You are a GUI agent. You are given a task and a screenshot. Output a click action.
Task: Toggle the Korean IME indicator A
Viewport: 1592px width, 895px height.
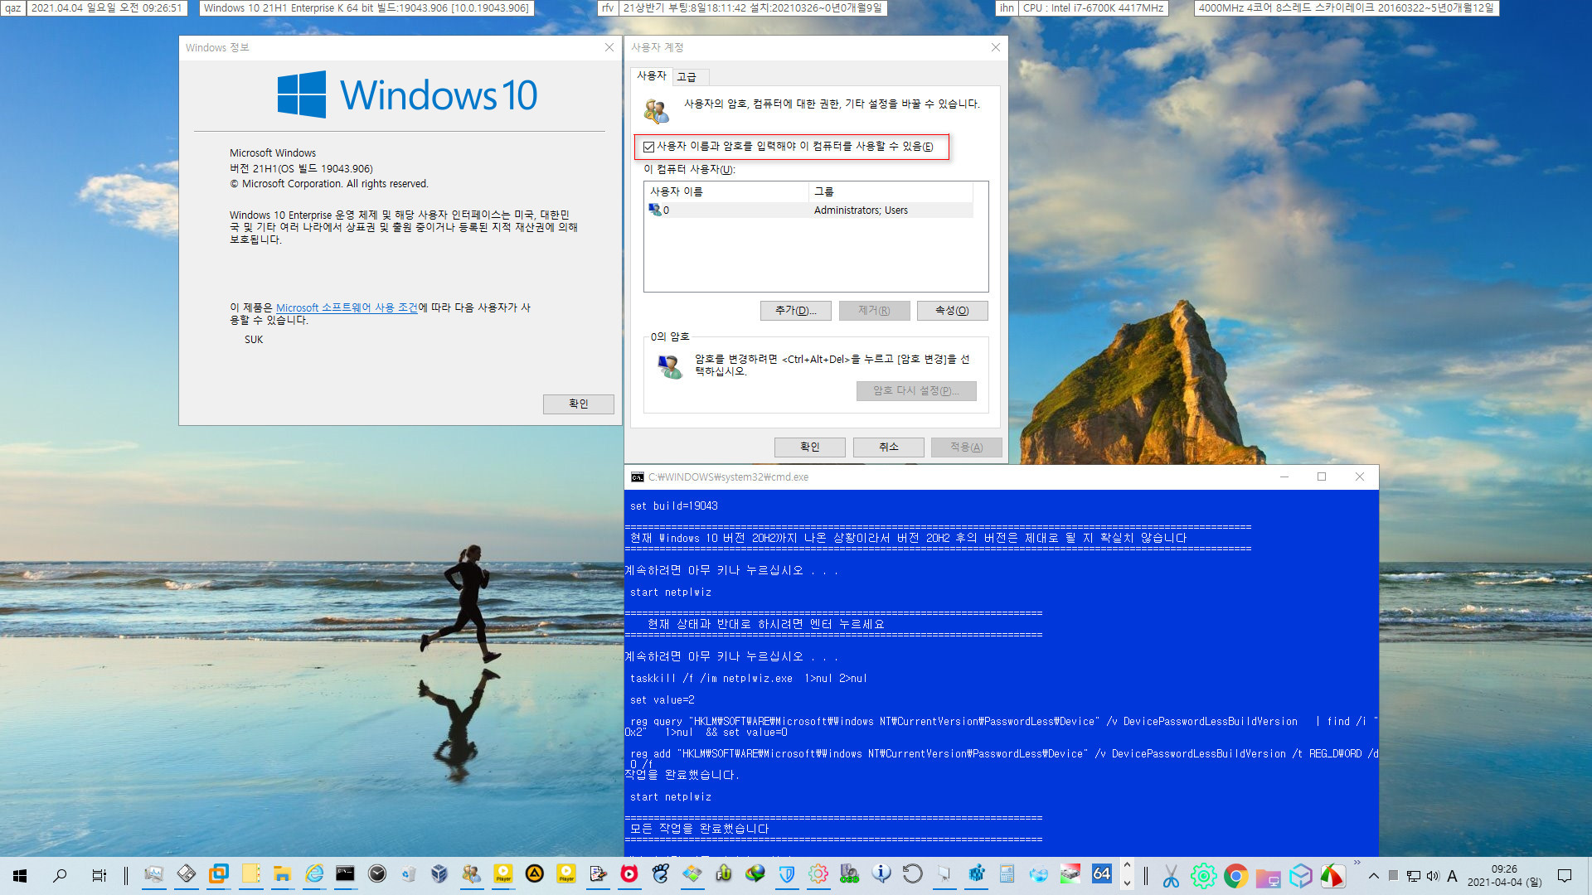coord(1452,876)
